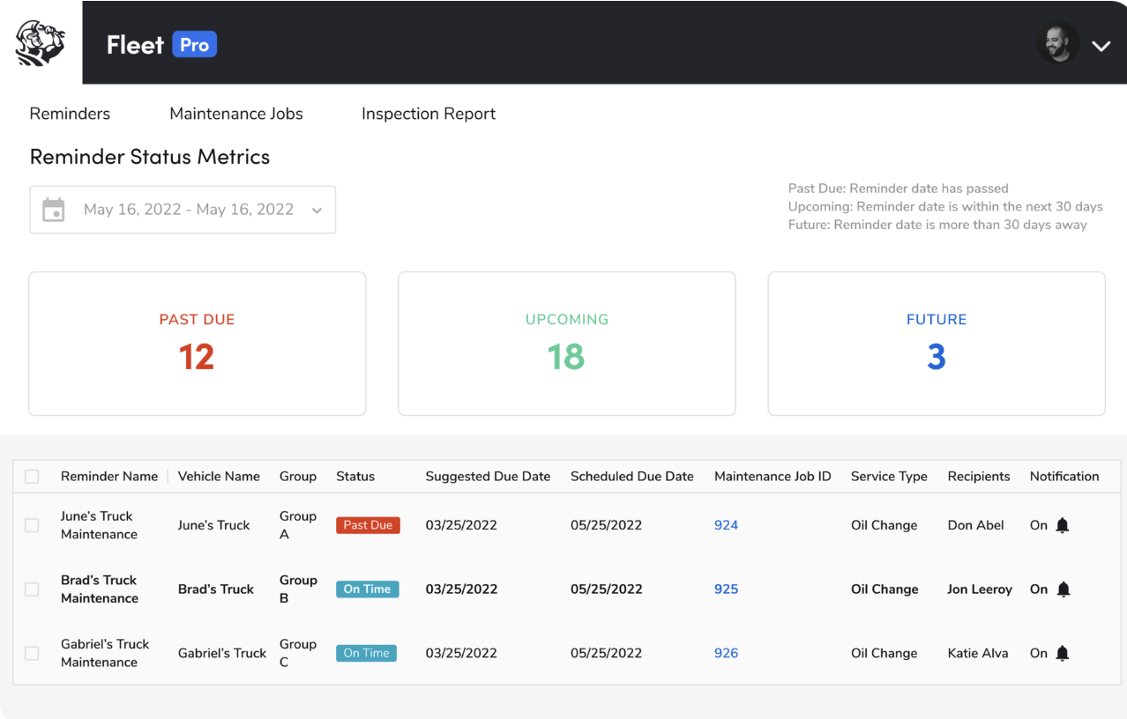The image size is (1127, 719).
Task: Open the May 16, 2022 date range dropdown
Action: 183,210
